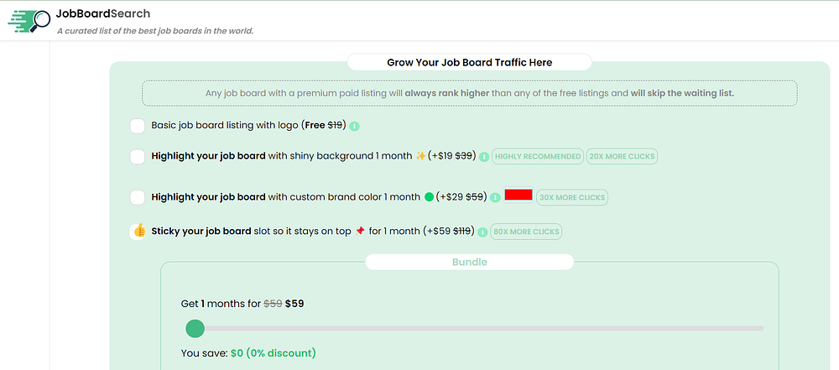Click info icon beside shiny background price

(x=484, y=156)
